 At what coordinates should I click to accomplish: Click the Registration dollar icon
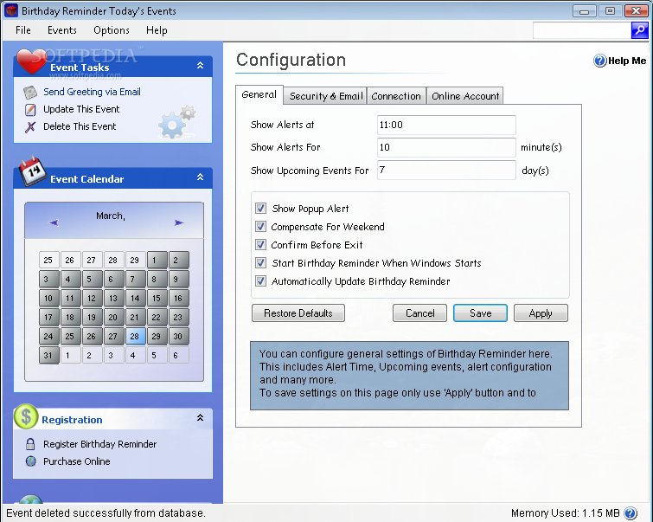click(26, 416)
